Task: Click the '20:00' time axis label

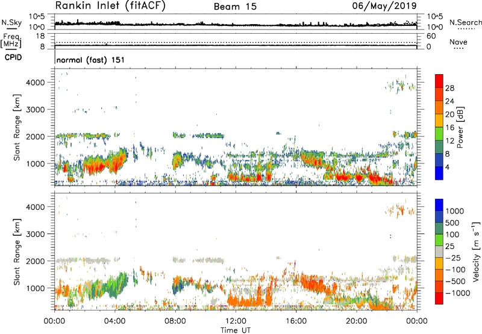Action: [356, 321]
